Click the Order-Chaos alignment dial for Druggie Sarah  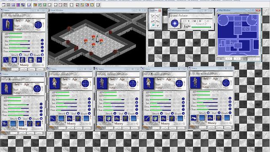click(85, 84)
